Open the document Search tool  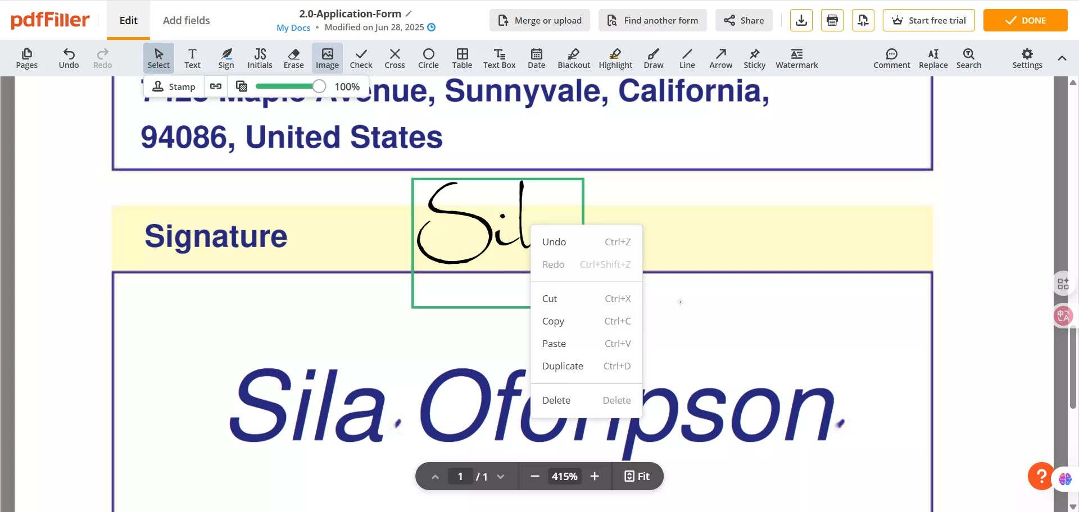(x=969, y=58)
